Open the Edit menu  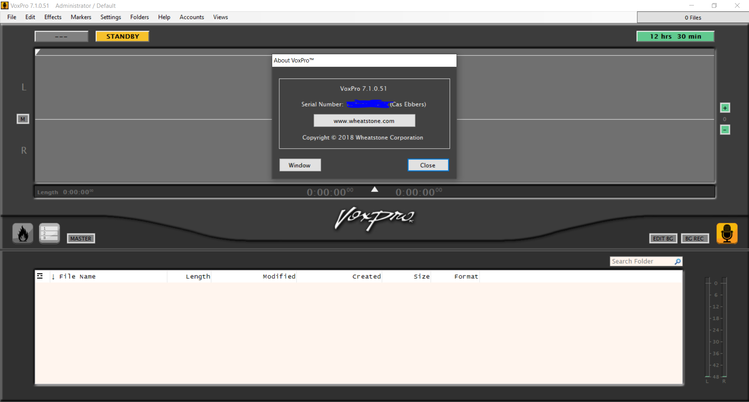click(30, 17)
